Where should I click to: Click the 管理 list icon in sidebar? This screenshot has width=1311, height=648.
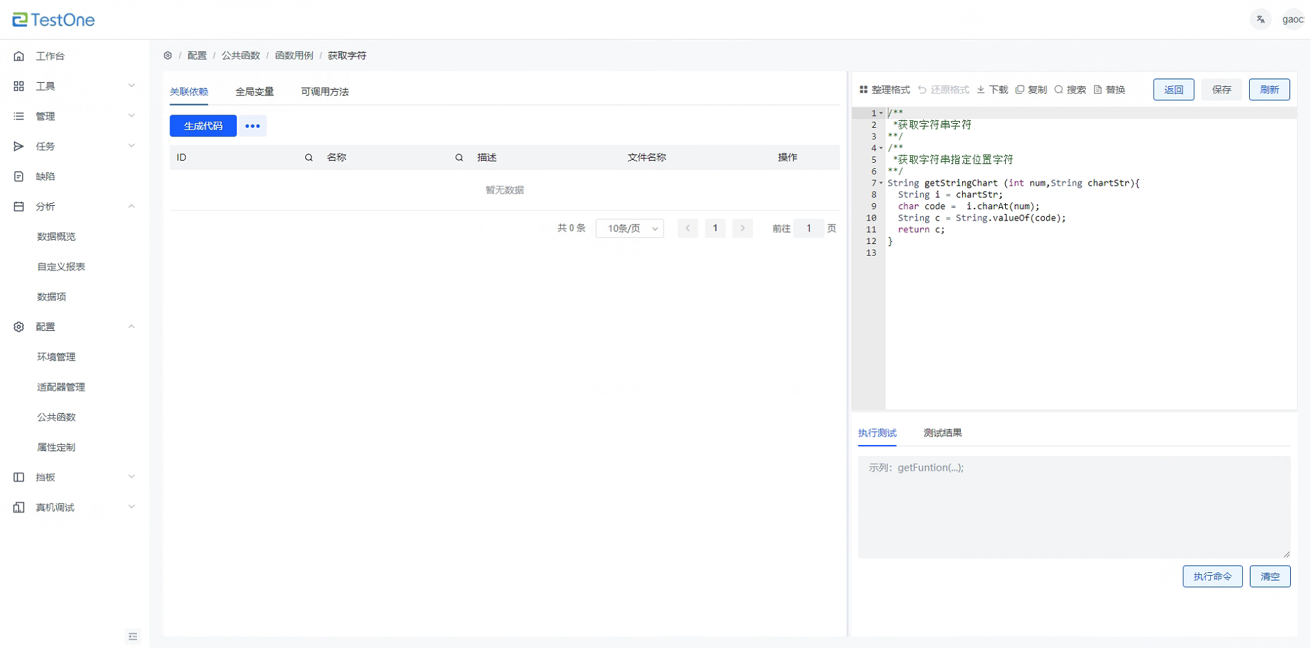coord(19,116)
